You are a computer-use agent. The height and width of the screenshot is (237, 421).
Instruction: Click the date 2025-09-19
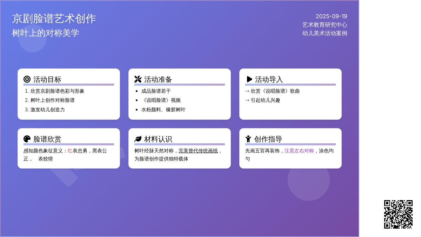tap(331, 16)
